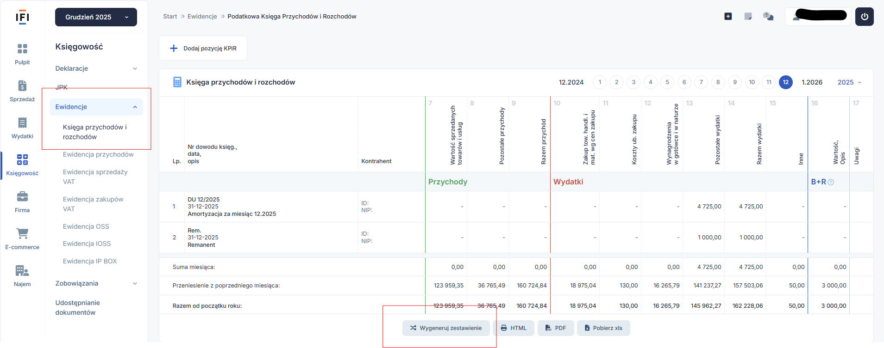
Task: Download the ledger as PDF
Action: click(555, 328)
